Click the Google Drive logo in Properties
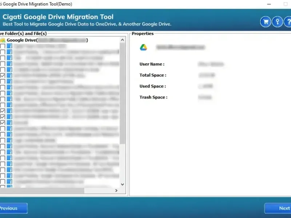 click(x=143, y=48)
